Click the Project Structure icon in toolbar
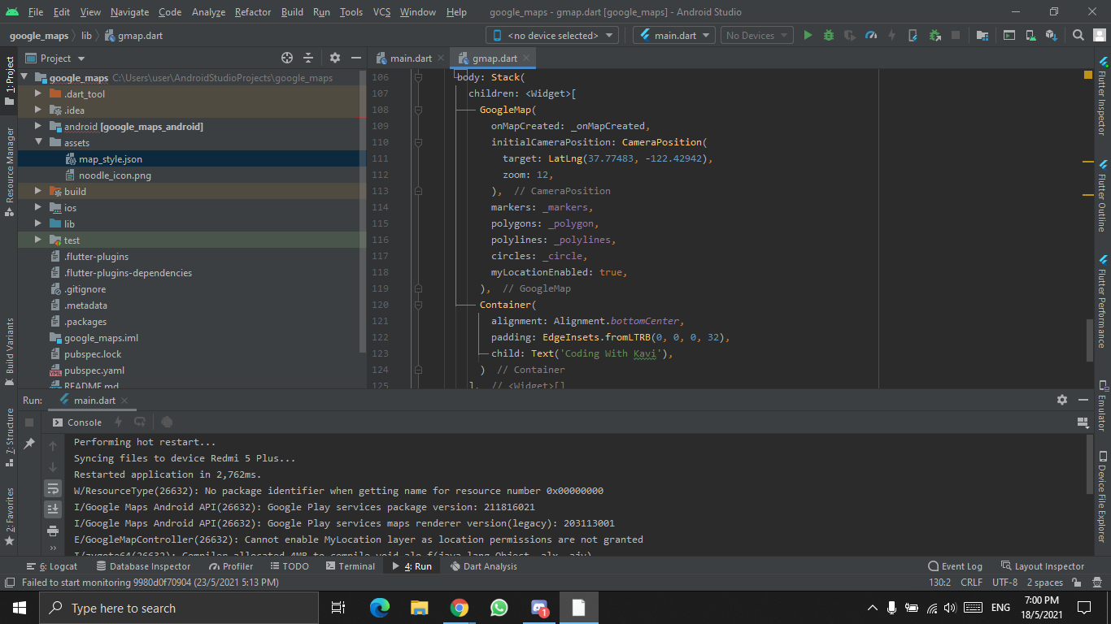 (x=982, y=35)
